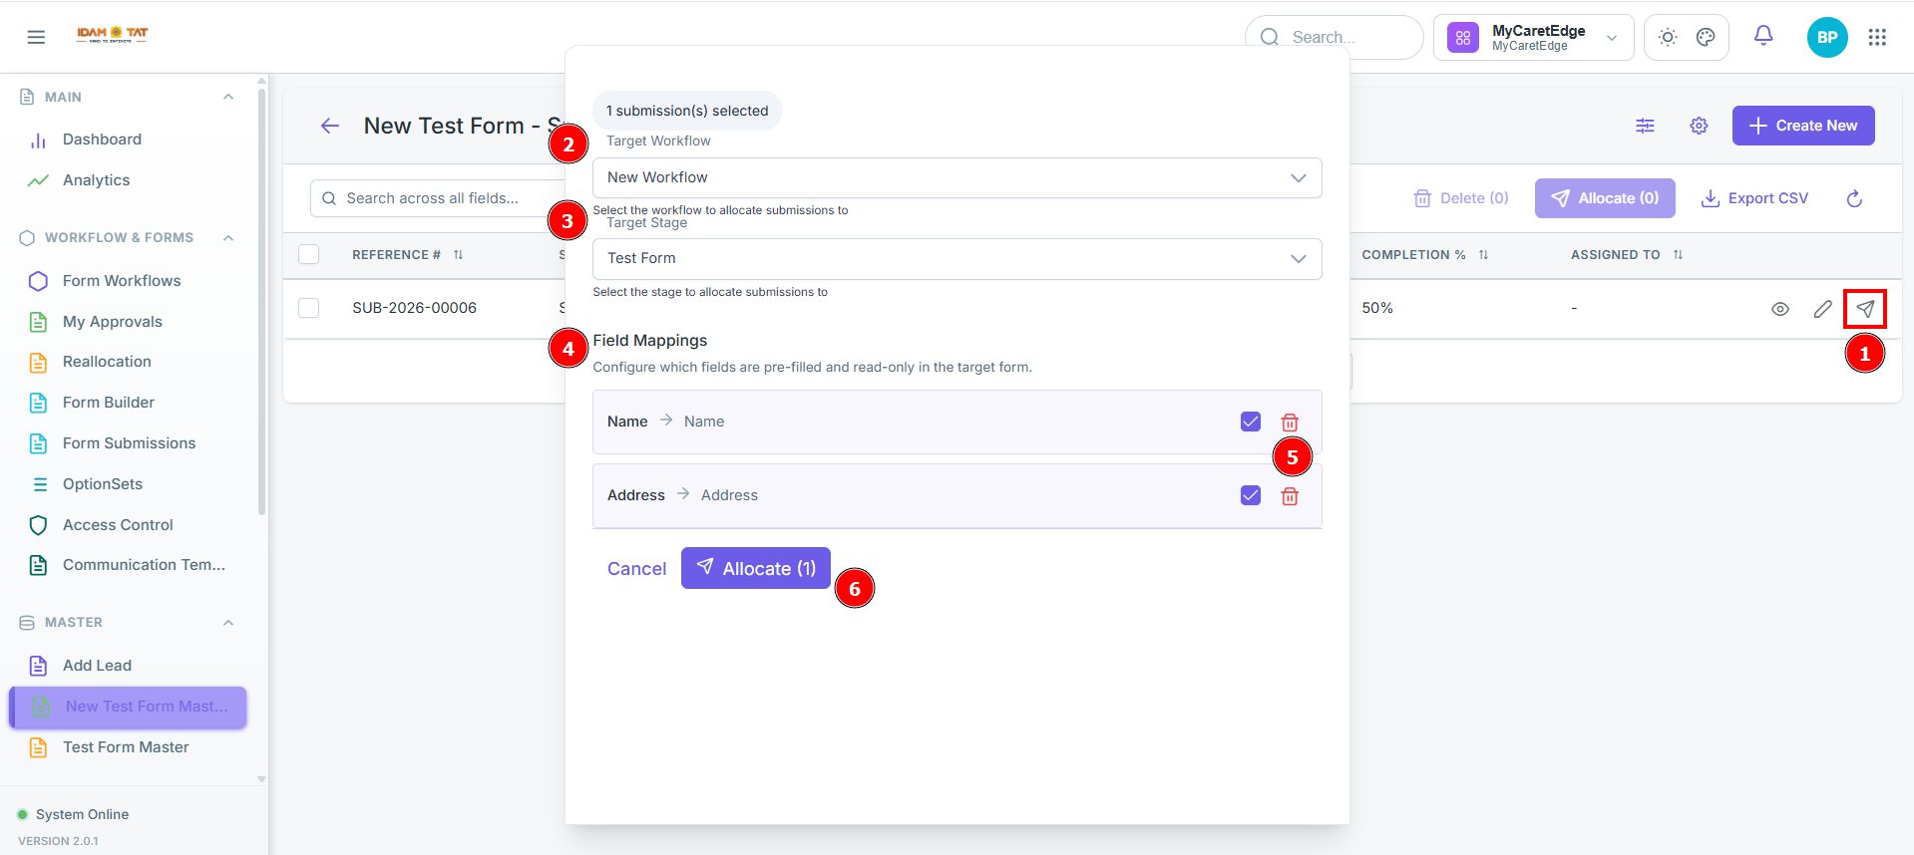Click System Online status
The width and height of the screenshot is (1914, 855).
[x=73, y=814]
